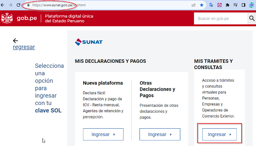Click the 'Acceso a trámites y consultas' paragraph

(218, 98)
